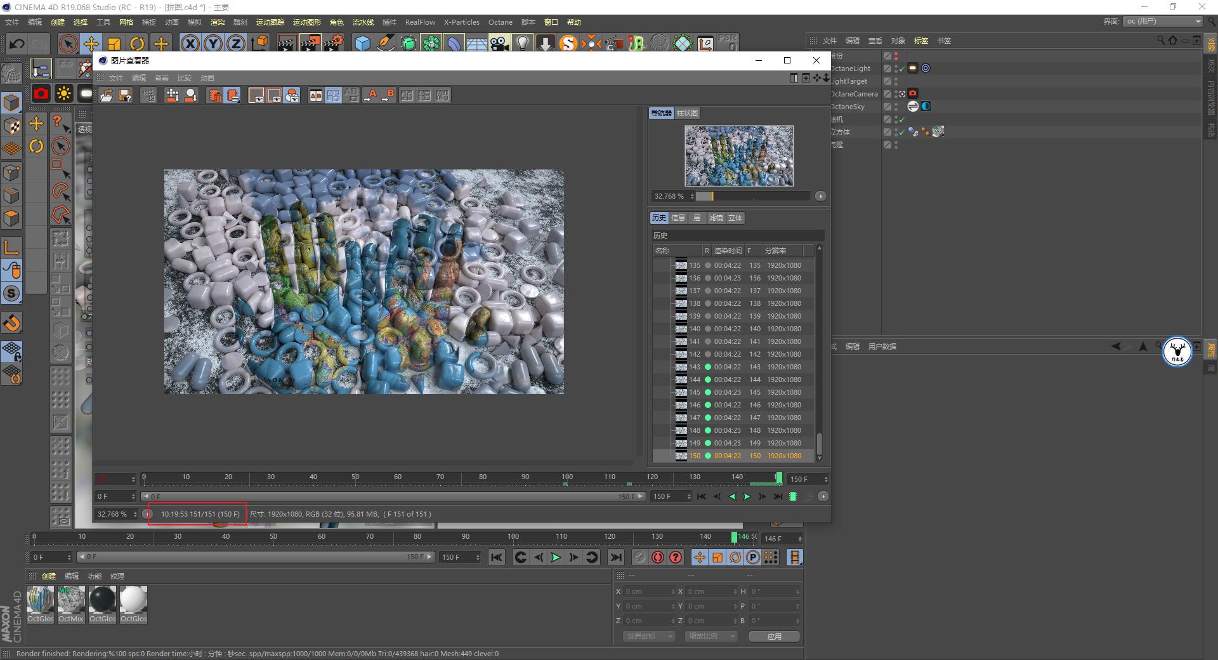Screen dimensions: 1218x660
Task: Play the animation forward
Action: pos(555,557)
